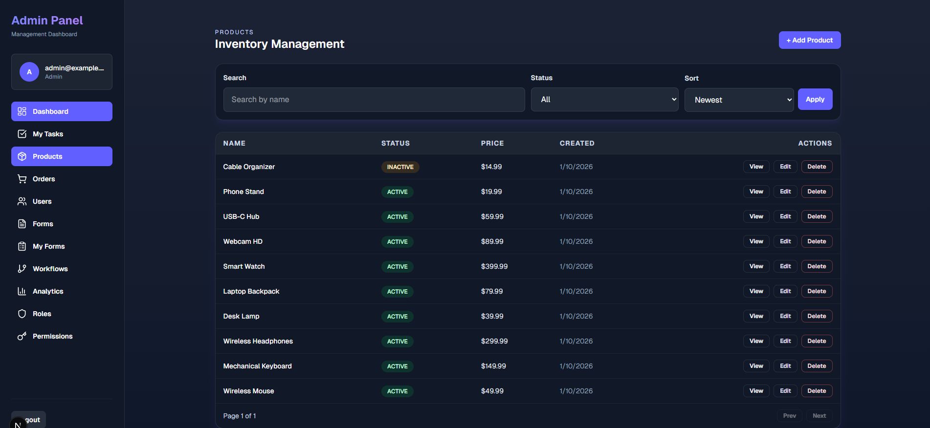Select the Products sidebar item

[x=47, y=156]
